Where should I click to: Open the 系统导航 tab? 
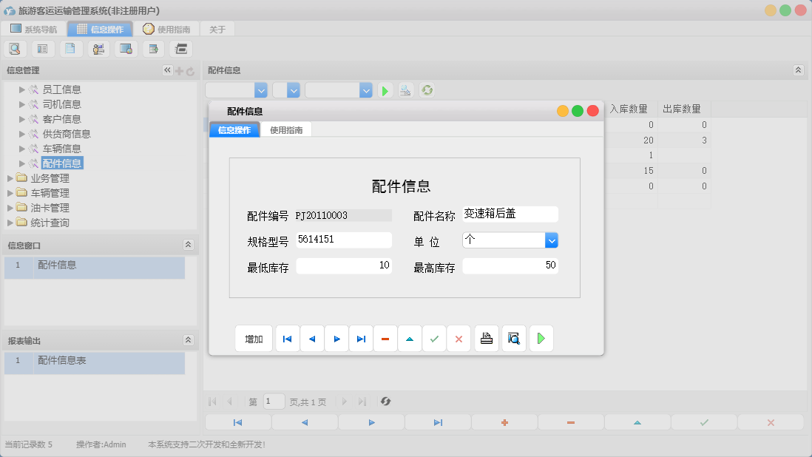[x=32, y=28]
